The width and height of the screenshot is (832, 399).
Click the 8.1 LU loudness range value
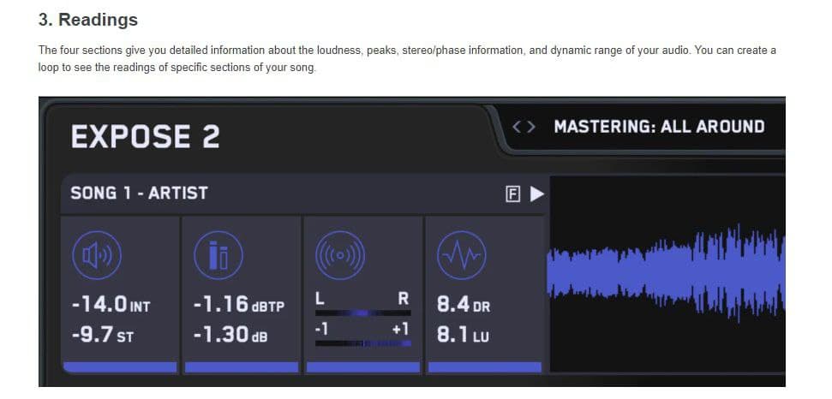point(463,335)
